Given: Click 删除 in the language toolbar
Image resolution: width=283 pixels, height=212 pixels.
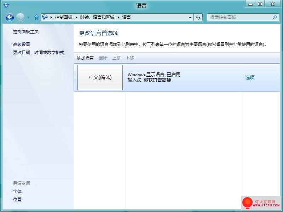Looking at the screenshot, I should (103, 58).
